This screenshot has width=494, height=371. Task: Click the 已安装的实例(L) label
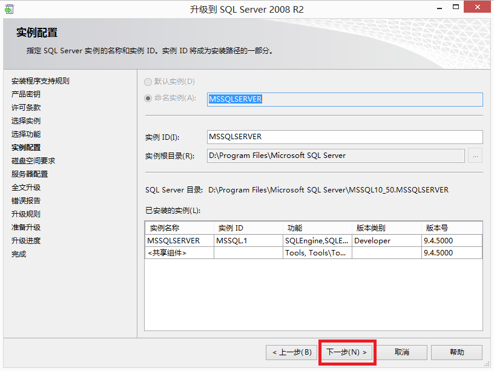click(173, 211)
